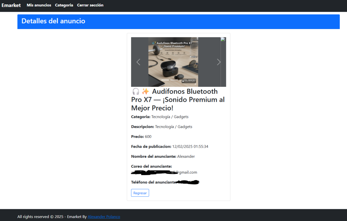Click the Precio value 600
Viewport: 347px width, 221px height.
pyautogui.click(x=148, y=137)
